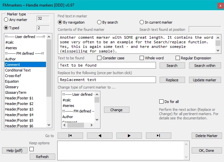Image resolution: width=224 pixels, height=162 pixels.
Task: Close the FMmarkers dialog window
Action: 221,6
